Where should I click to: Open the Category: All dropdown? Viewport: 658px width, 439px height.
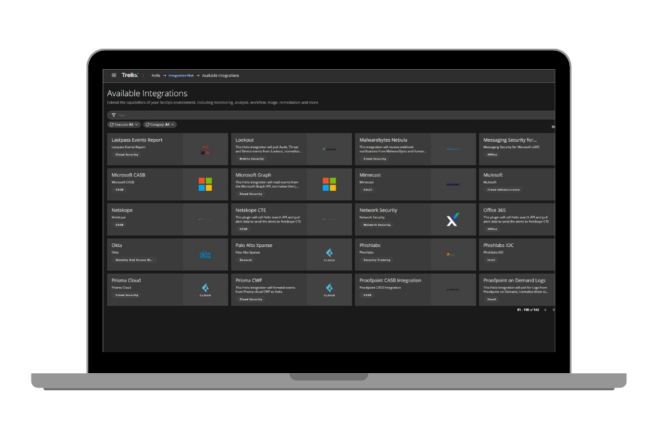tap(159, 124)
